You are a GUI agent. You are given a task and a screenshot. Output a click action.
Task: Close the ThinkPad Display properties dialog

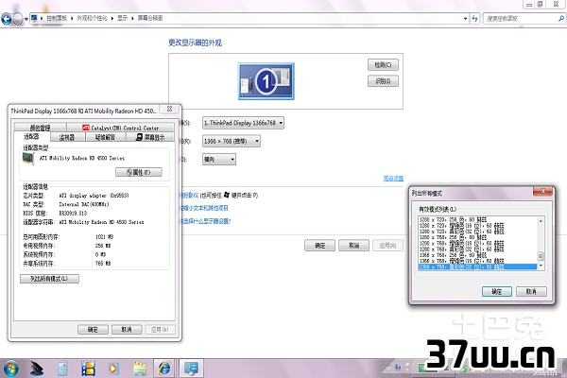[169, 109]
